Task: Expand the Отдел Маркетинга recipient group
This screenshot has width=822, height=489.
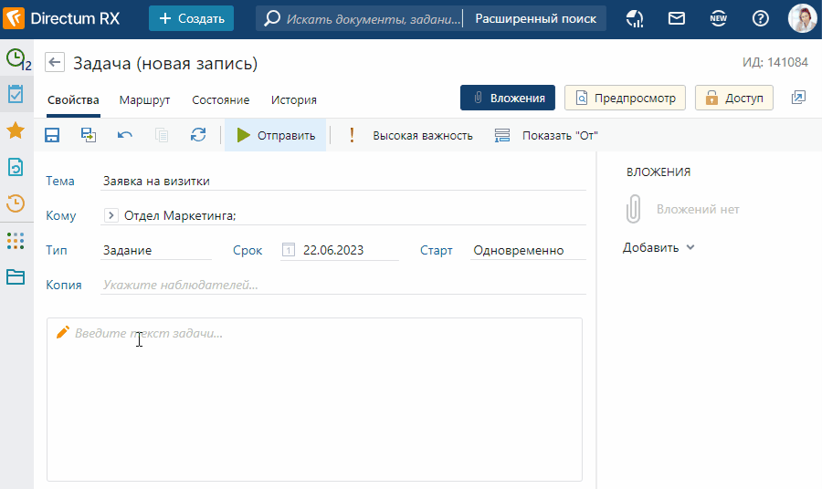Action: pyautogui.click(x=111, y=216)
